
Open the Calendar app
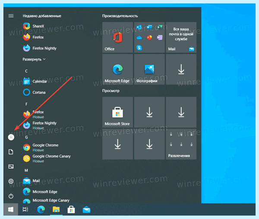tap(35, 81)
